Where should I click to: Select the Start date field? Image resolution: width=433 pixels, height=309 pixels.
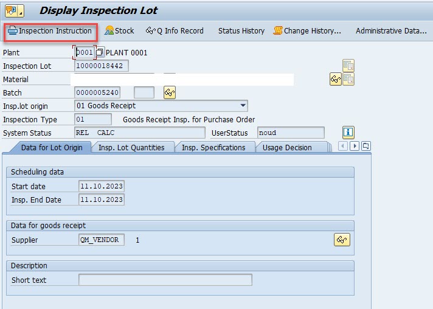pos(102,186)
